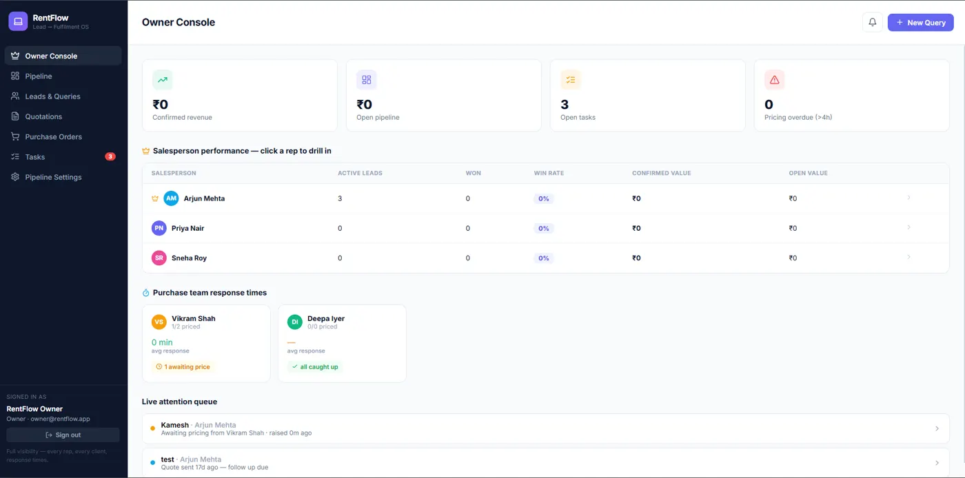Click the stopwatch icon beside Purchase team response times

point(146,293)
